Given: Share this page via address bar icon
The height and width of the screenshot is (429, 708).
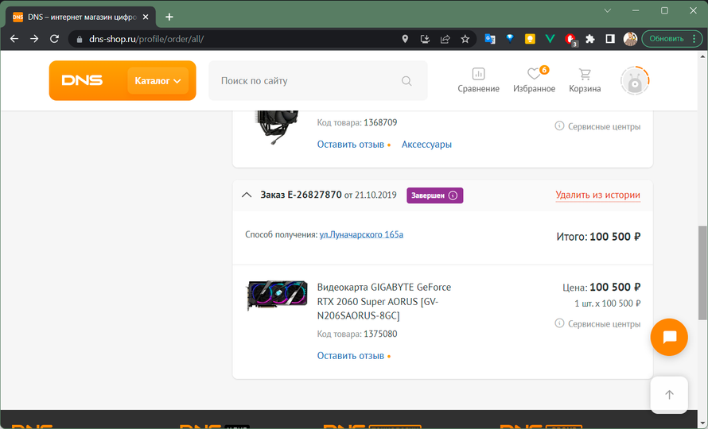Looking at the screenshot, I should click(445, 39).
